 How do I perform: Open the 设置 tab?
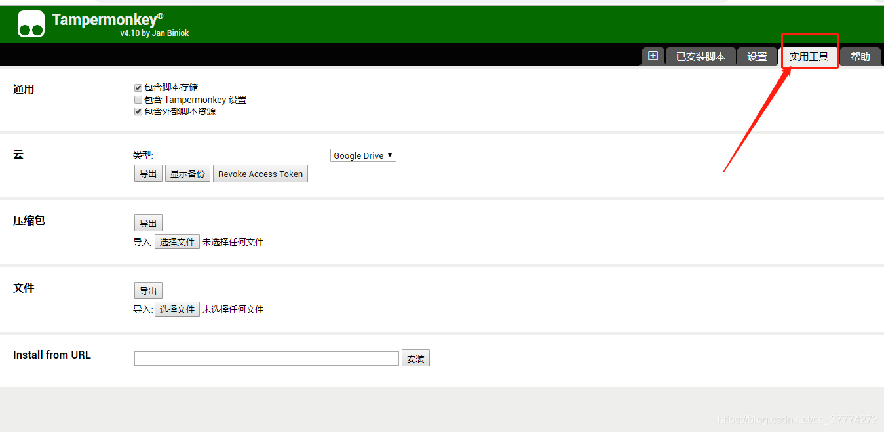[757, 57]
